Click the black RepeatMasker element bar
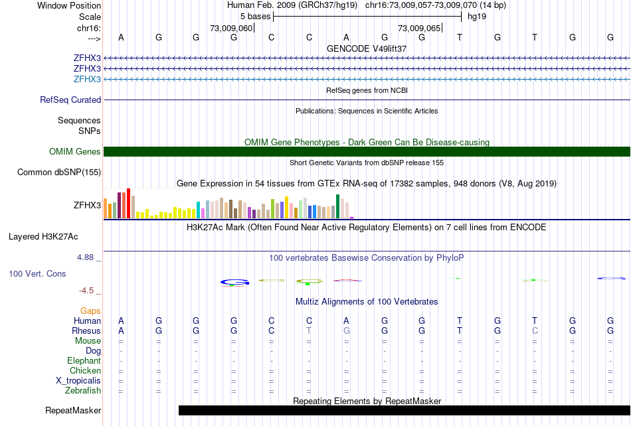 tap(405, 410)
